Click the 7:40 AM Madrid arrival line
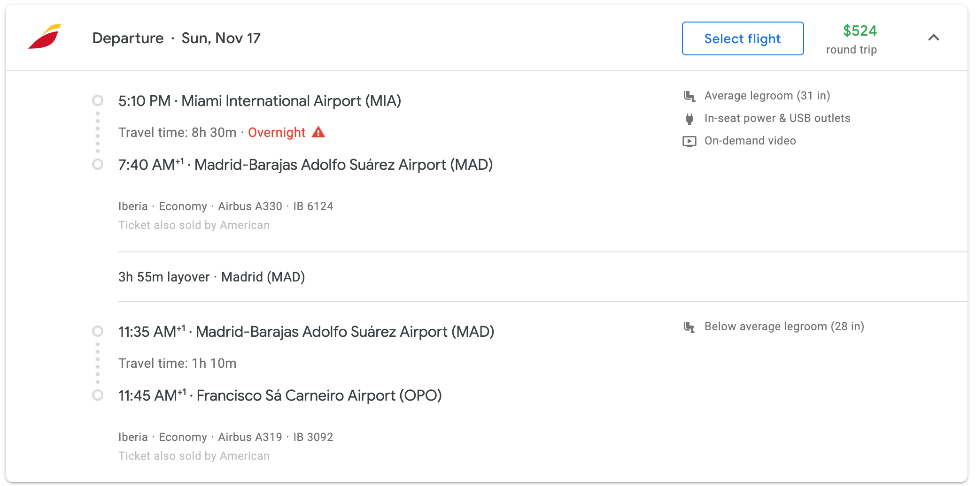This screenshot has height=486, width=976. pyautogui.click(x=305, y=165)
